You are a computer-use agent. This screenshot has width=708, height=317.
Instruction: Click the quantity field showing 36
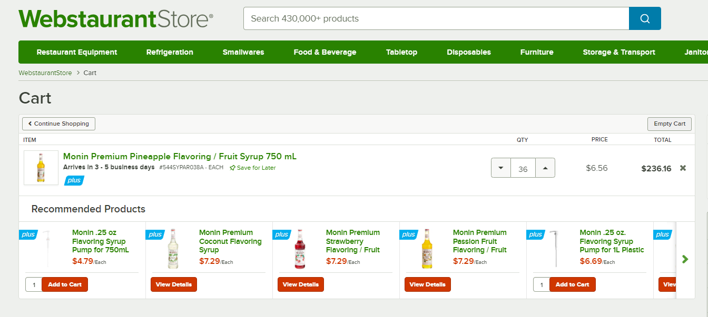pyautogui.click(x=523, y=168)
